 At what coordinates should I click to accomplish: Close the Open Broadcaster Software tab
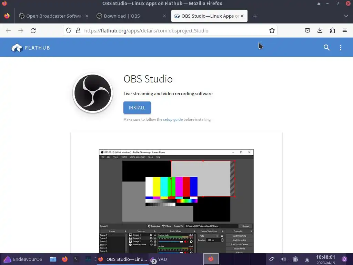pos(87,16)
